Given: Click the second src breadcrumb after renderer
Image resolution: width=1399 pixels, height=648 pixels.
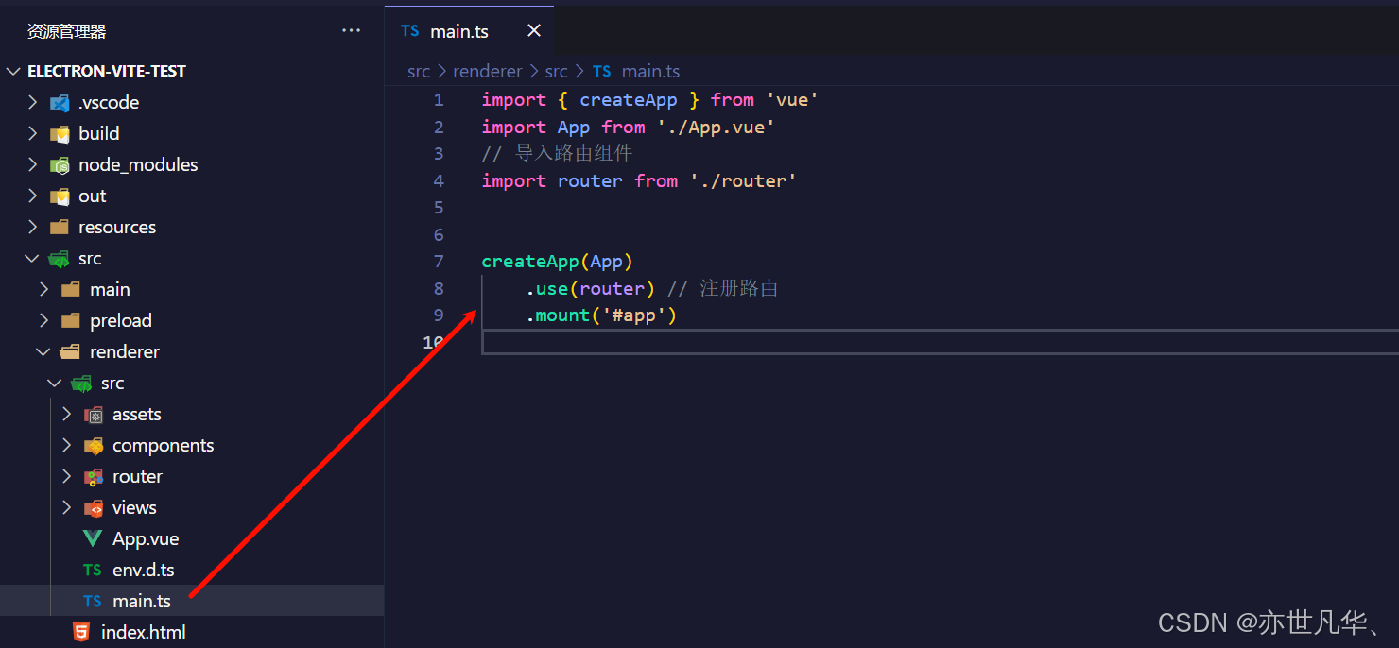Looking at the screenshot, I should point(557,71).
